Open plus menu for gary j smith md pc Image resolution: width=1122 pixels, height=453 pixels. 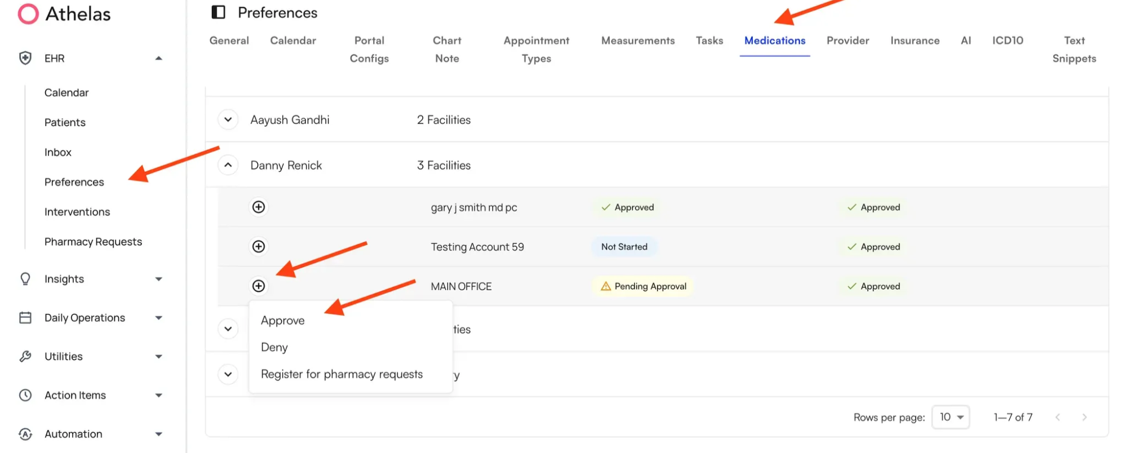pyautogui.click(x=259, y=207)
